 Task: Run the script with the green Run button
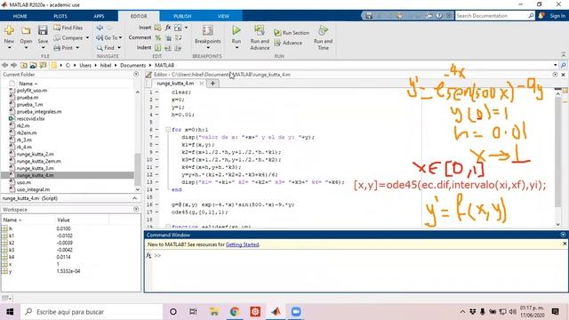(236, 30)
